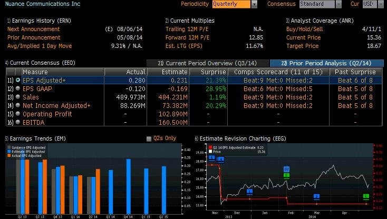Click the green E marker below GU marker
387x219 pixels.
coord(286,175)
